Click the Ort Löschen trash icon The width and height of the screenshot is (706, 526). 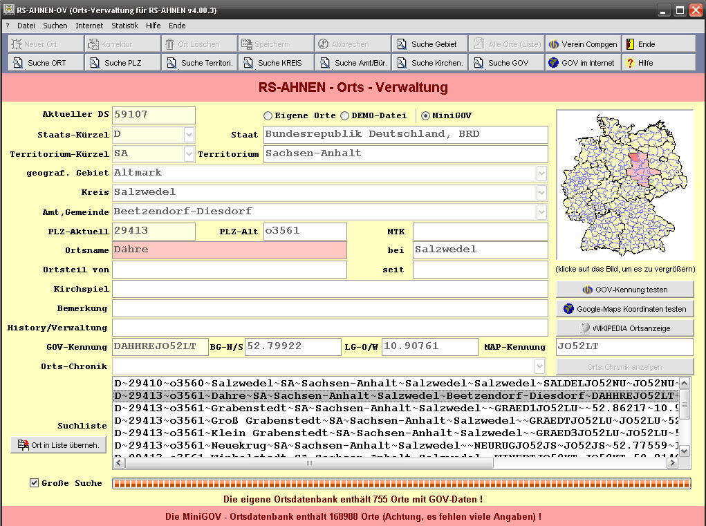pyautogui.click(x=169, y=44)
